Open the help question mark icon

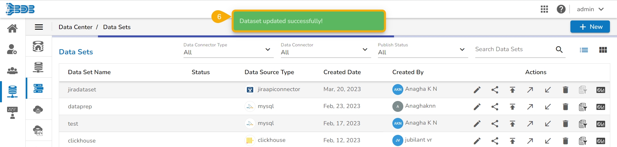[x=561, y=9]
